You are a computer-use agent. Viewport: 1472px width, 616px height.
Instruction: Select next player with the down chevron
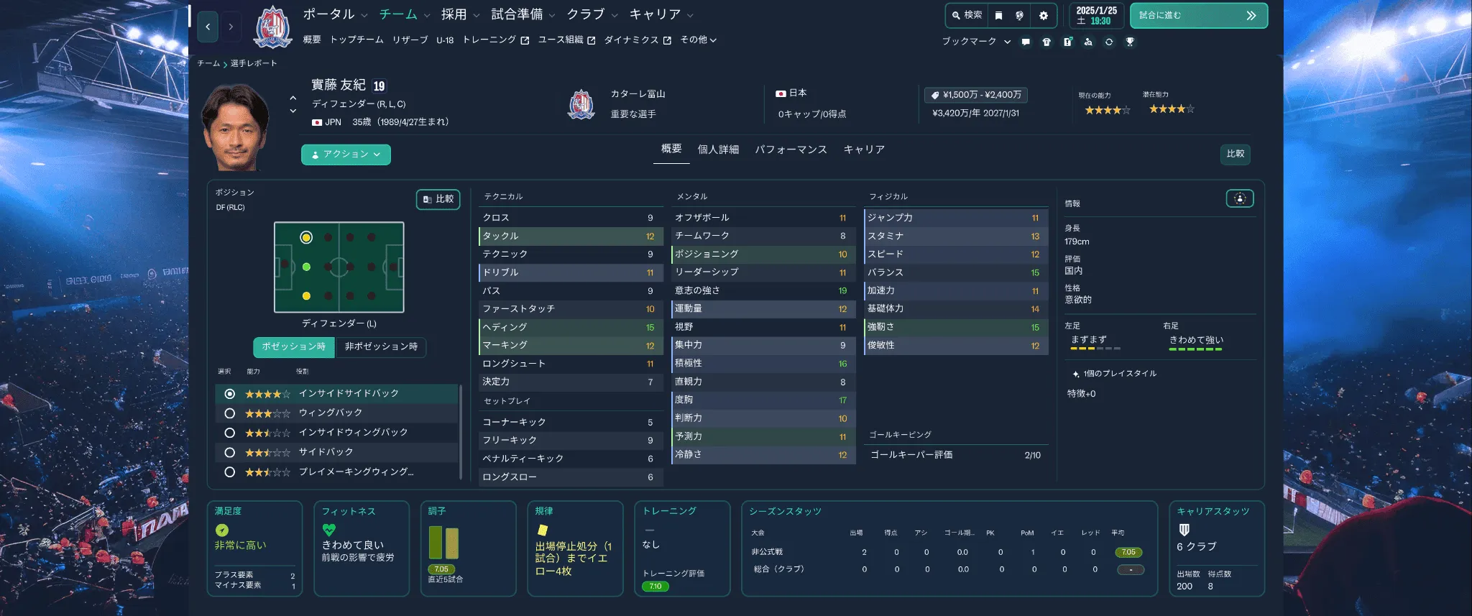pos(293,111)
